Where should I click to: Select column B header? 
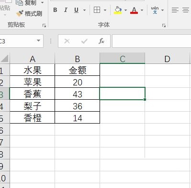point(78,59)
